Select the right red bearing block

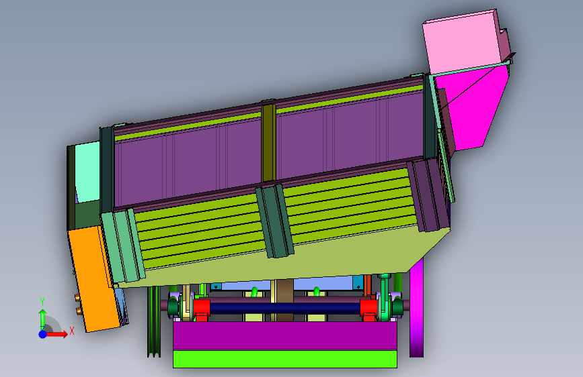point(369,308)
